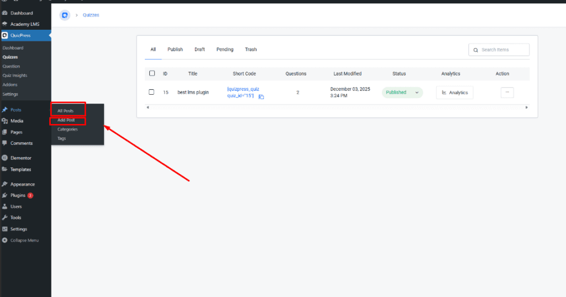Open Quiz Insights submenu item
Viewport: 566px width, 297px height.
pyautogui.click(x=15, y=75)
